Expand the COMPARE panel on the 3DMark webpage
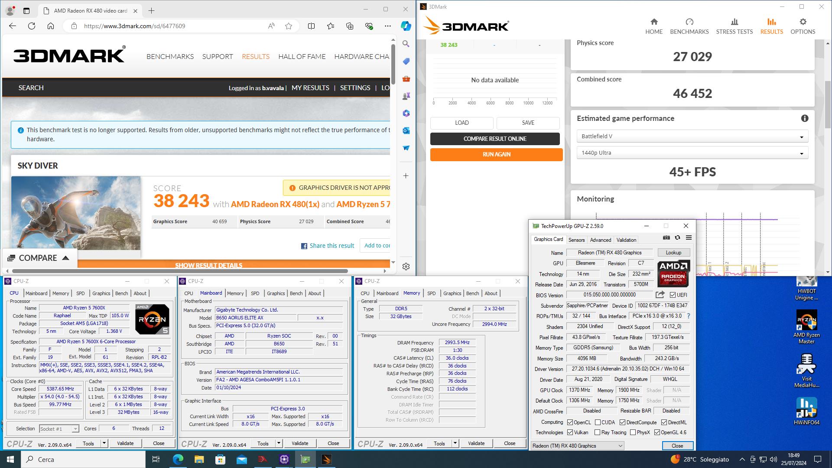The height and width of the screenshot is (468, 832). click(x=39, y=258)
